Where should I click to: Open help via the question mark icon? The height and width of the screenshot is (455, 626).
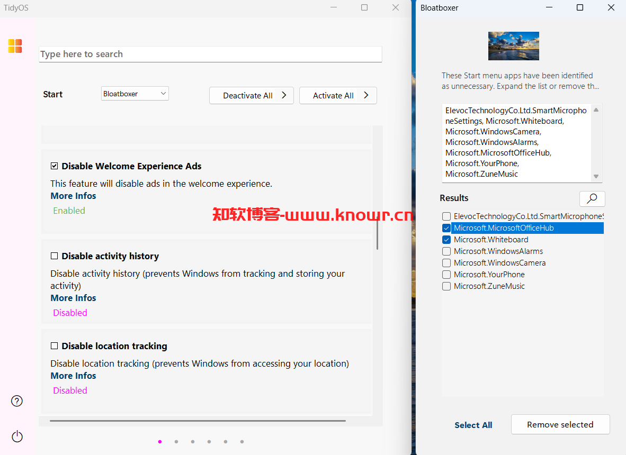click(17, 401)
